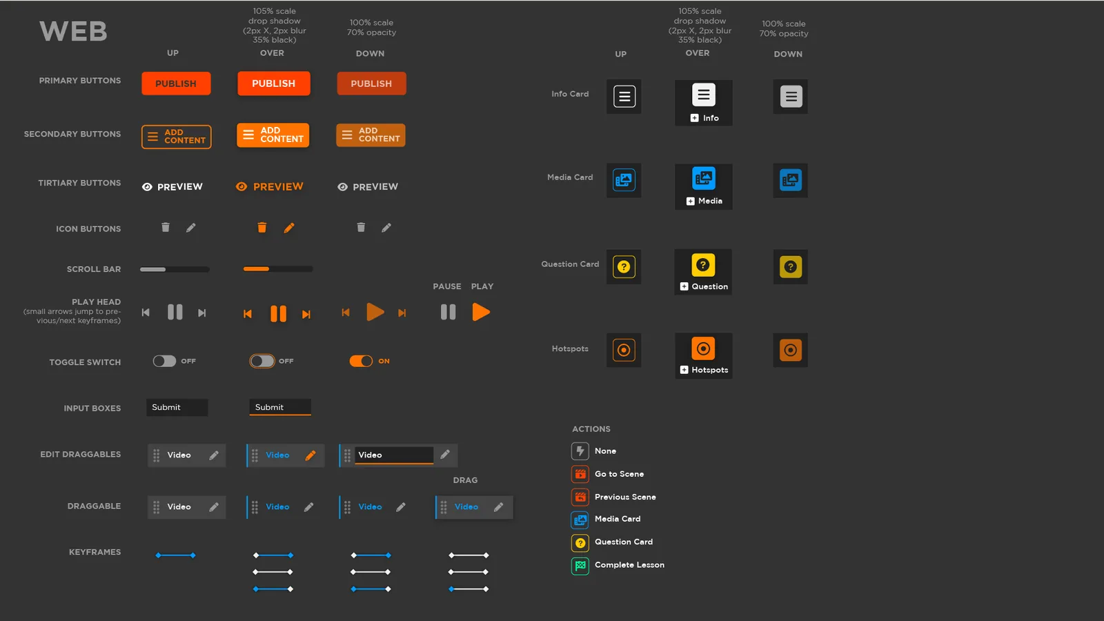Click the DOWN state PUBLISH button
The height and width of the screenshot is (621, 1104).
click(x=371, y=83)
